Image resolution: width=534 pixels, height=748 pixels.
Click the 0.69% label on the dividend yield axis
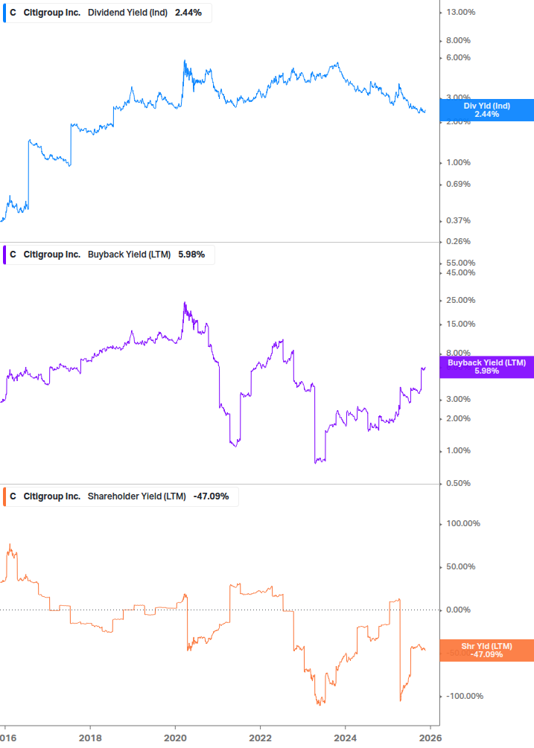point(458,184)
